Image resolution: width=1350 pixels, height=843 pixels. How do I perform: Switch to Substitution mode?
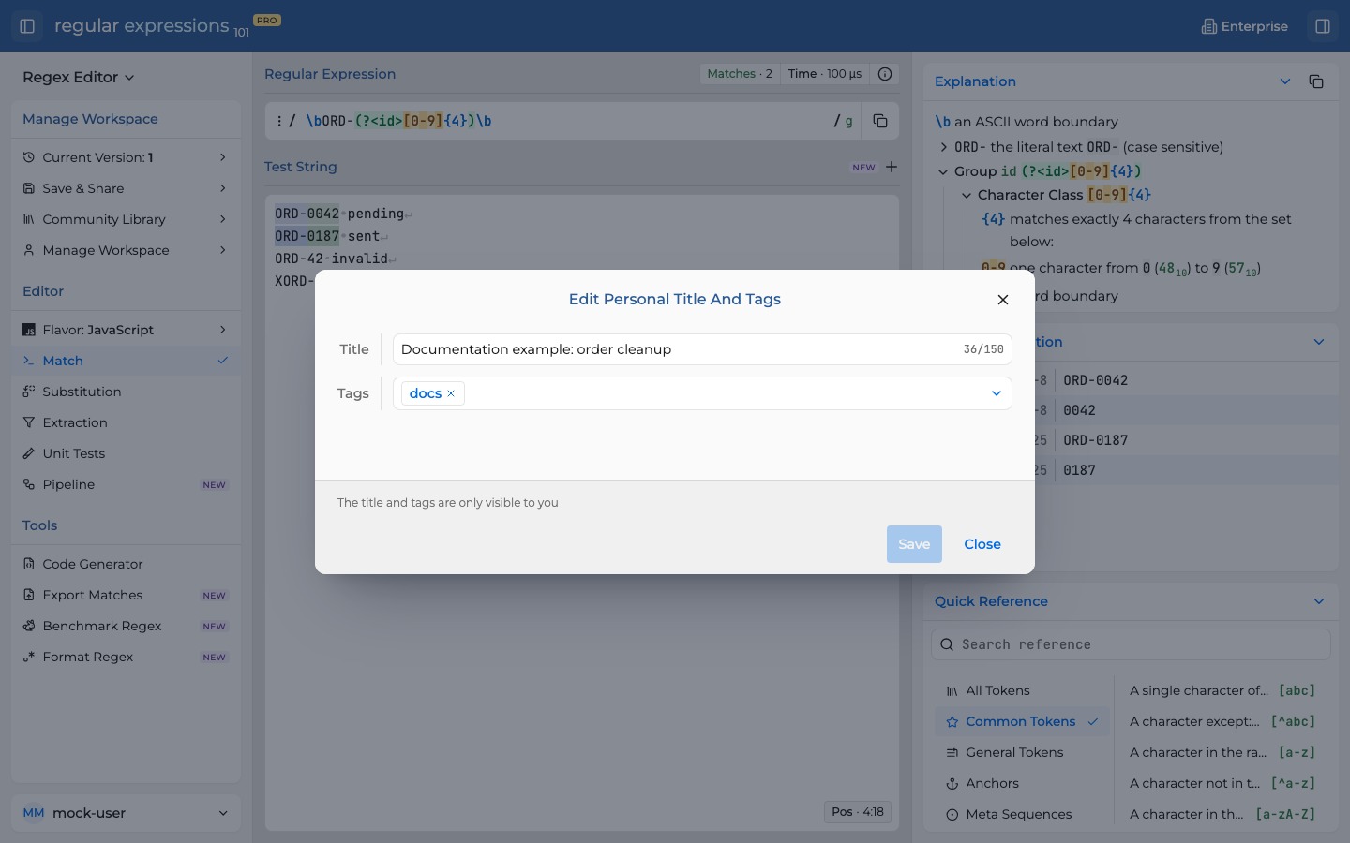point(126,392)
